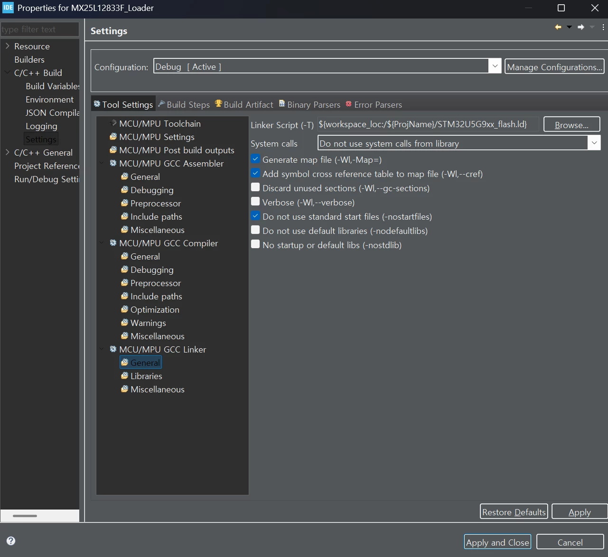
Task: Select Build Variables in the sidebar
Action: point(52,86)
